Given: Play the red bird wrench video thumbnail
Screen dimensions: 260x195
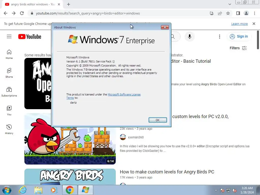Looking at the screenshot, I should coord(70,146).
